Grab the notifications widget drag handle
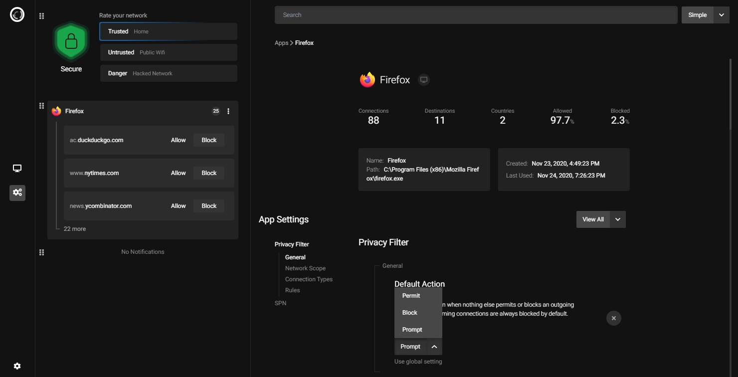This screenshot has height=377, width=738. [x=42, y=252]
